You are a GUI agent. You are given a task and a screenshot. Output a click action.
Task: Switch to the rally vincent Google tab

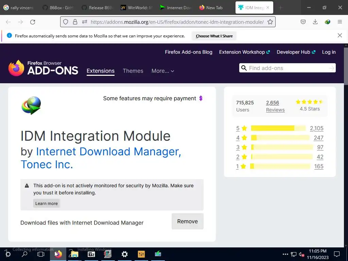click(x=19, y=7)
